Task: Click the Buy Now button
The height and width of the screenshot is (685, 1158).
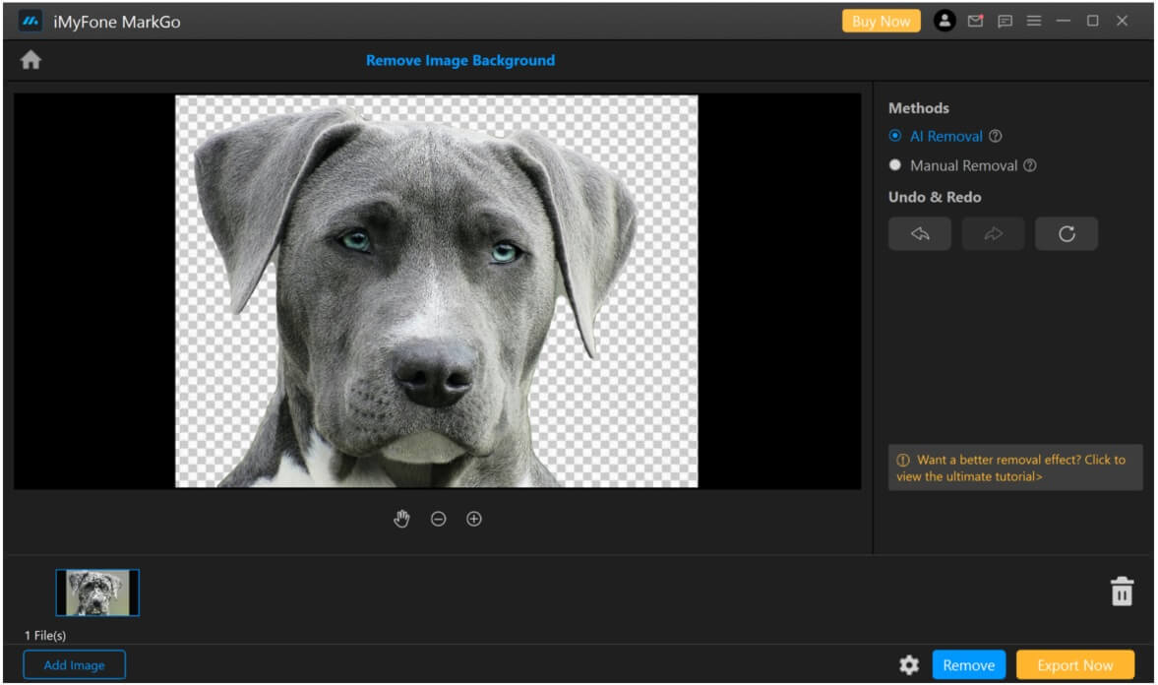Action: pyautogui.click(x=882, y=22)
